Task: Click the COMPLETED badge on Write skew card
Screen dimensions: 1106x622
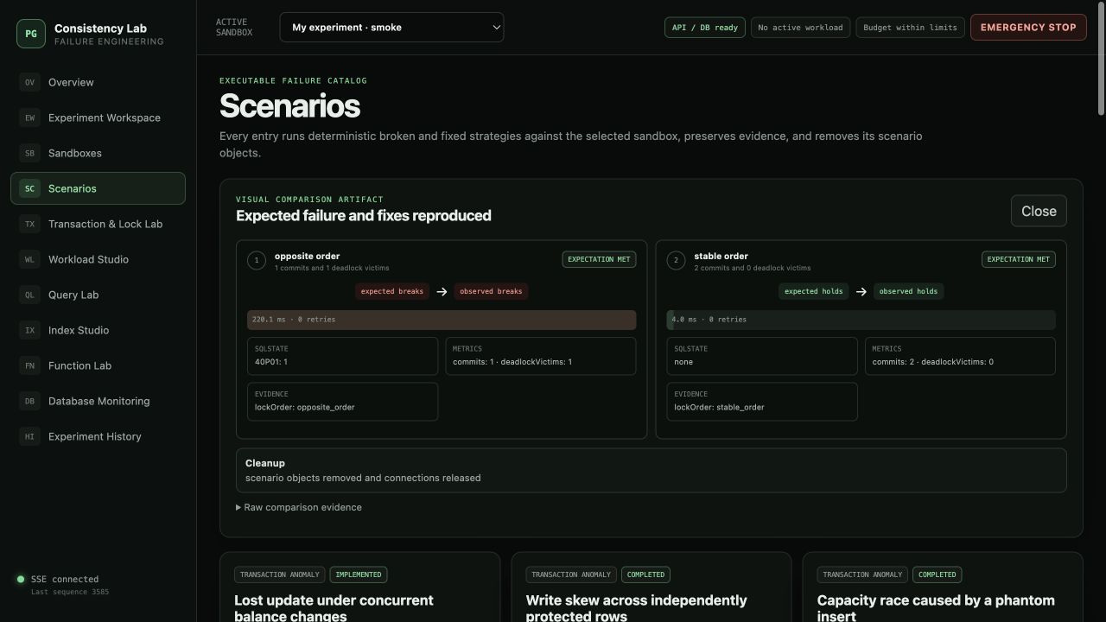Action: (x=645, y=574)
